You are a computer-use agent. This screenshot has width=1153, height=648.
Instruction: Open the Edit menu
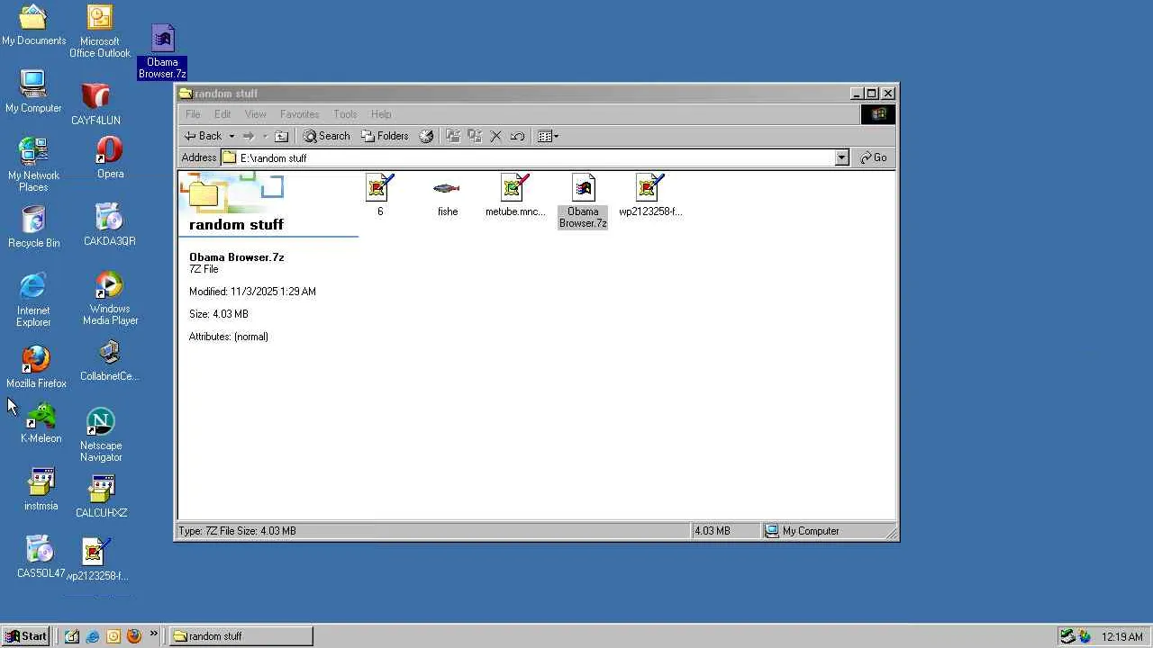tap(222, 114)
